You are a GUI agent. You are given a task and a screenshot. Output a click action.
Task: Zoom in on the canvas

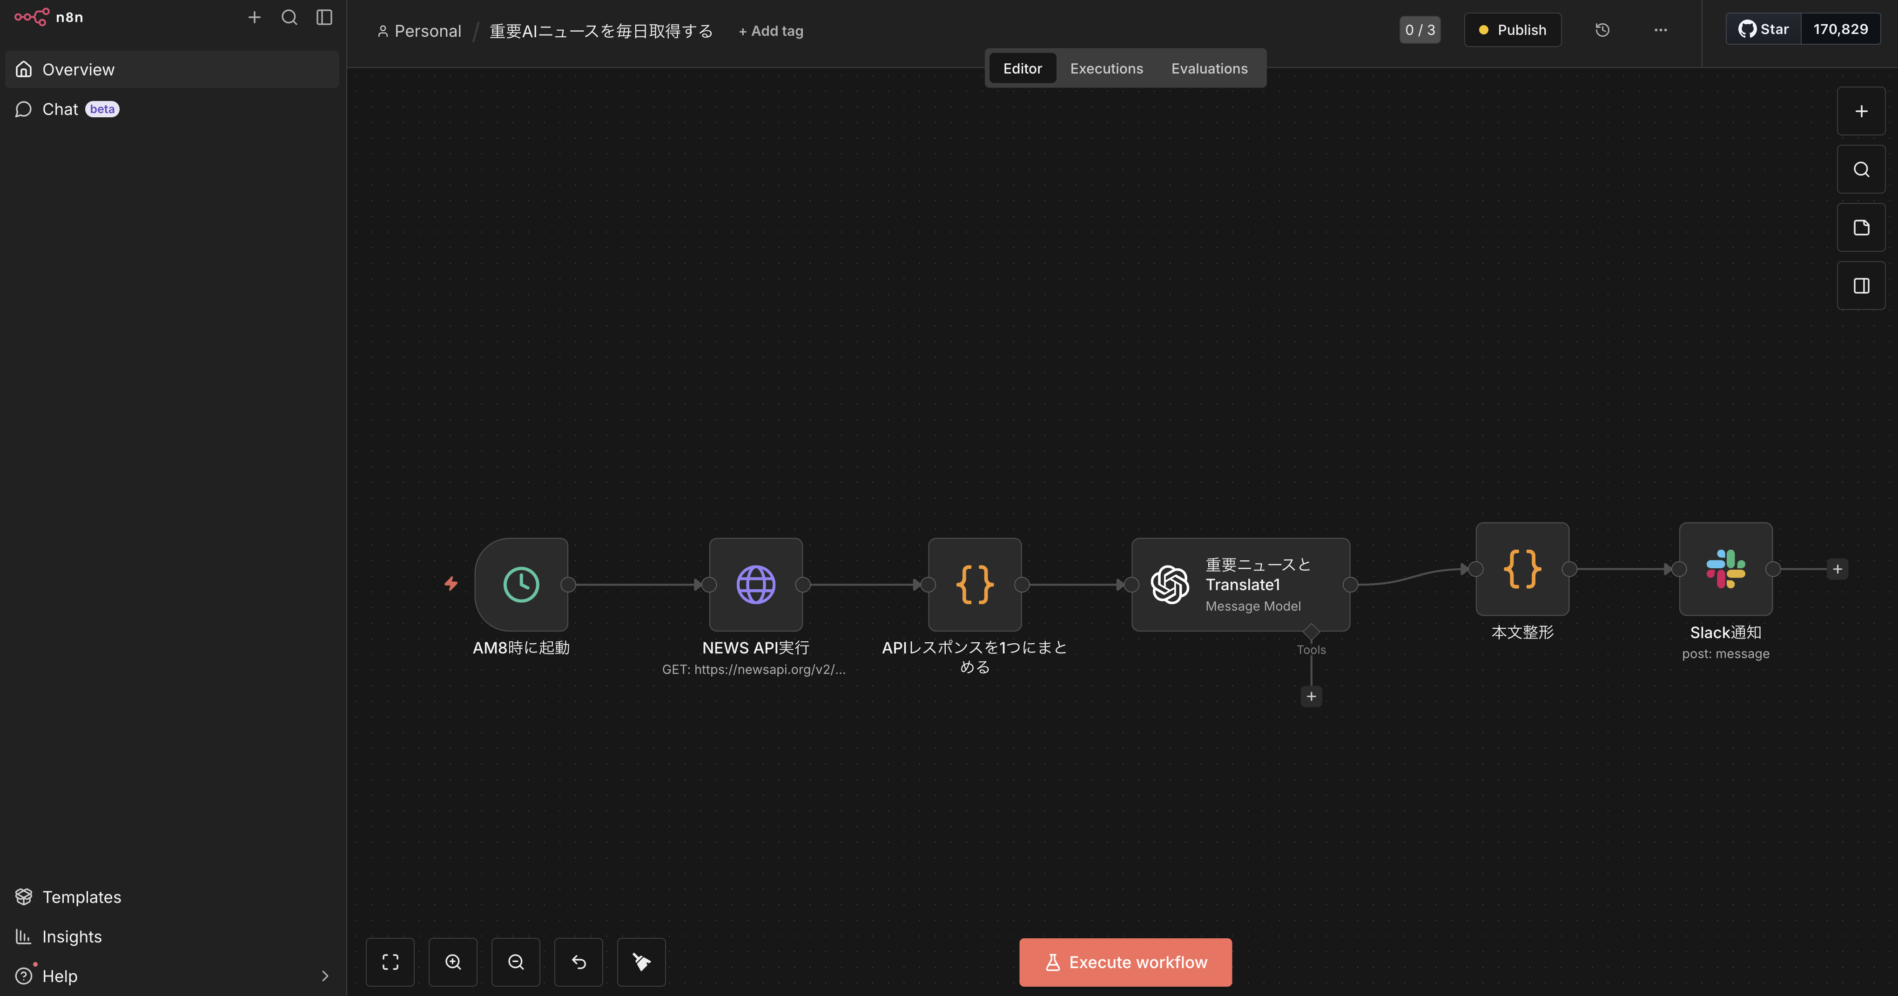coord(452,962)
